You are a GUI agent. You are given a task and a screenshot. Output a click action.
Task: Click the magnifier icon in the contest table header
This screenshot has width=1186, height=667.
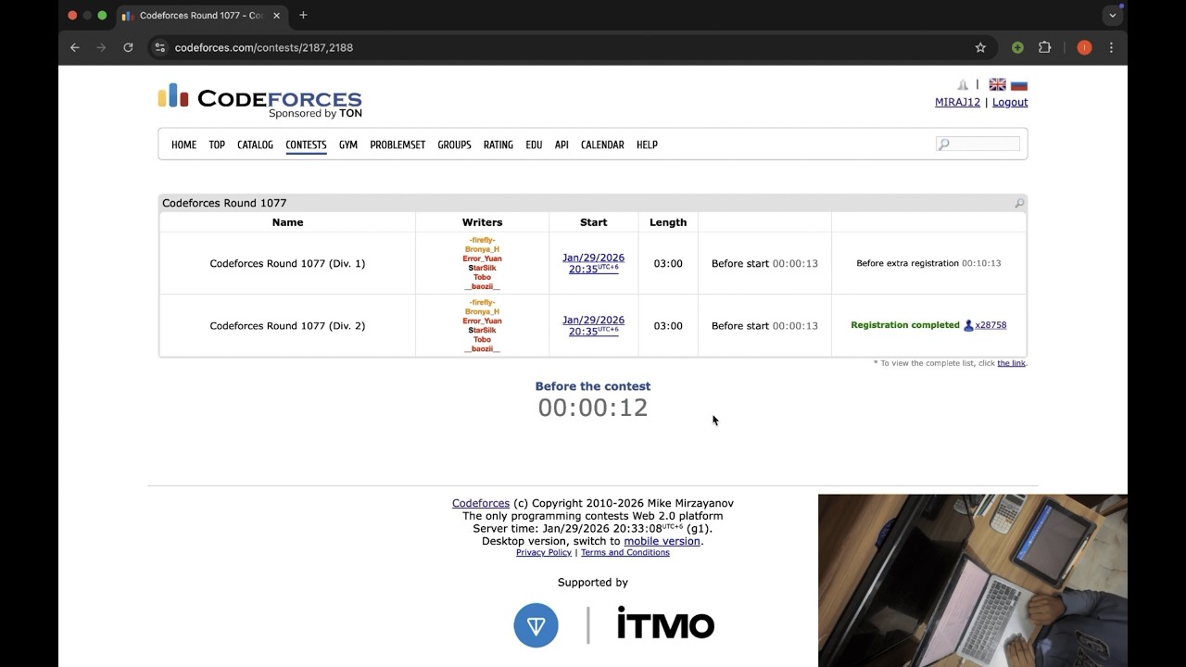coord(1019,203)
